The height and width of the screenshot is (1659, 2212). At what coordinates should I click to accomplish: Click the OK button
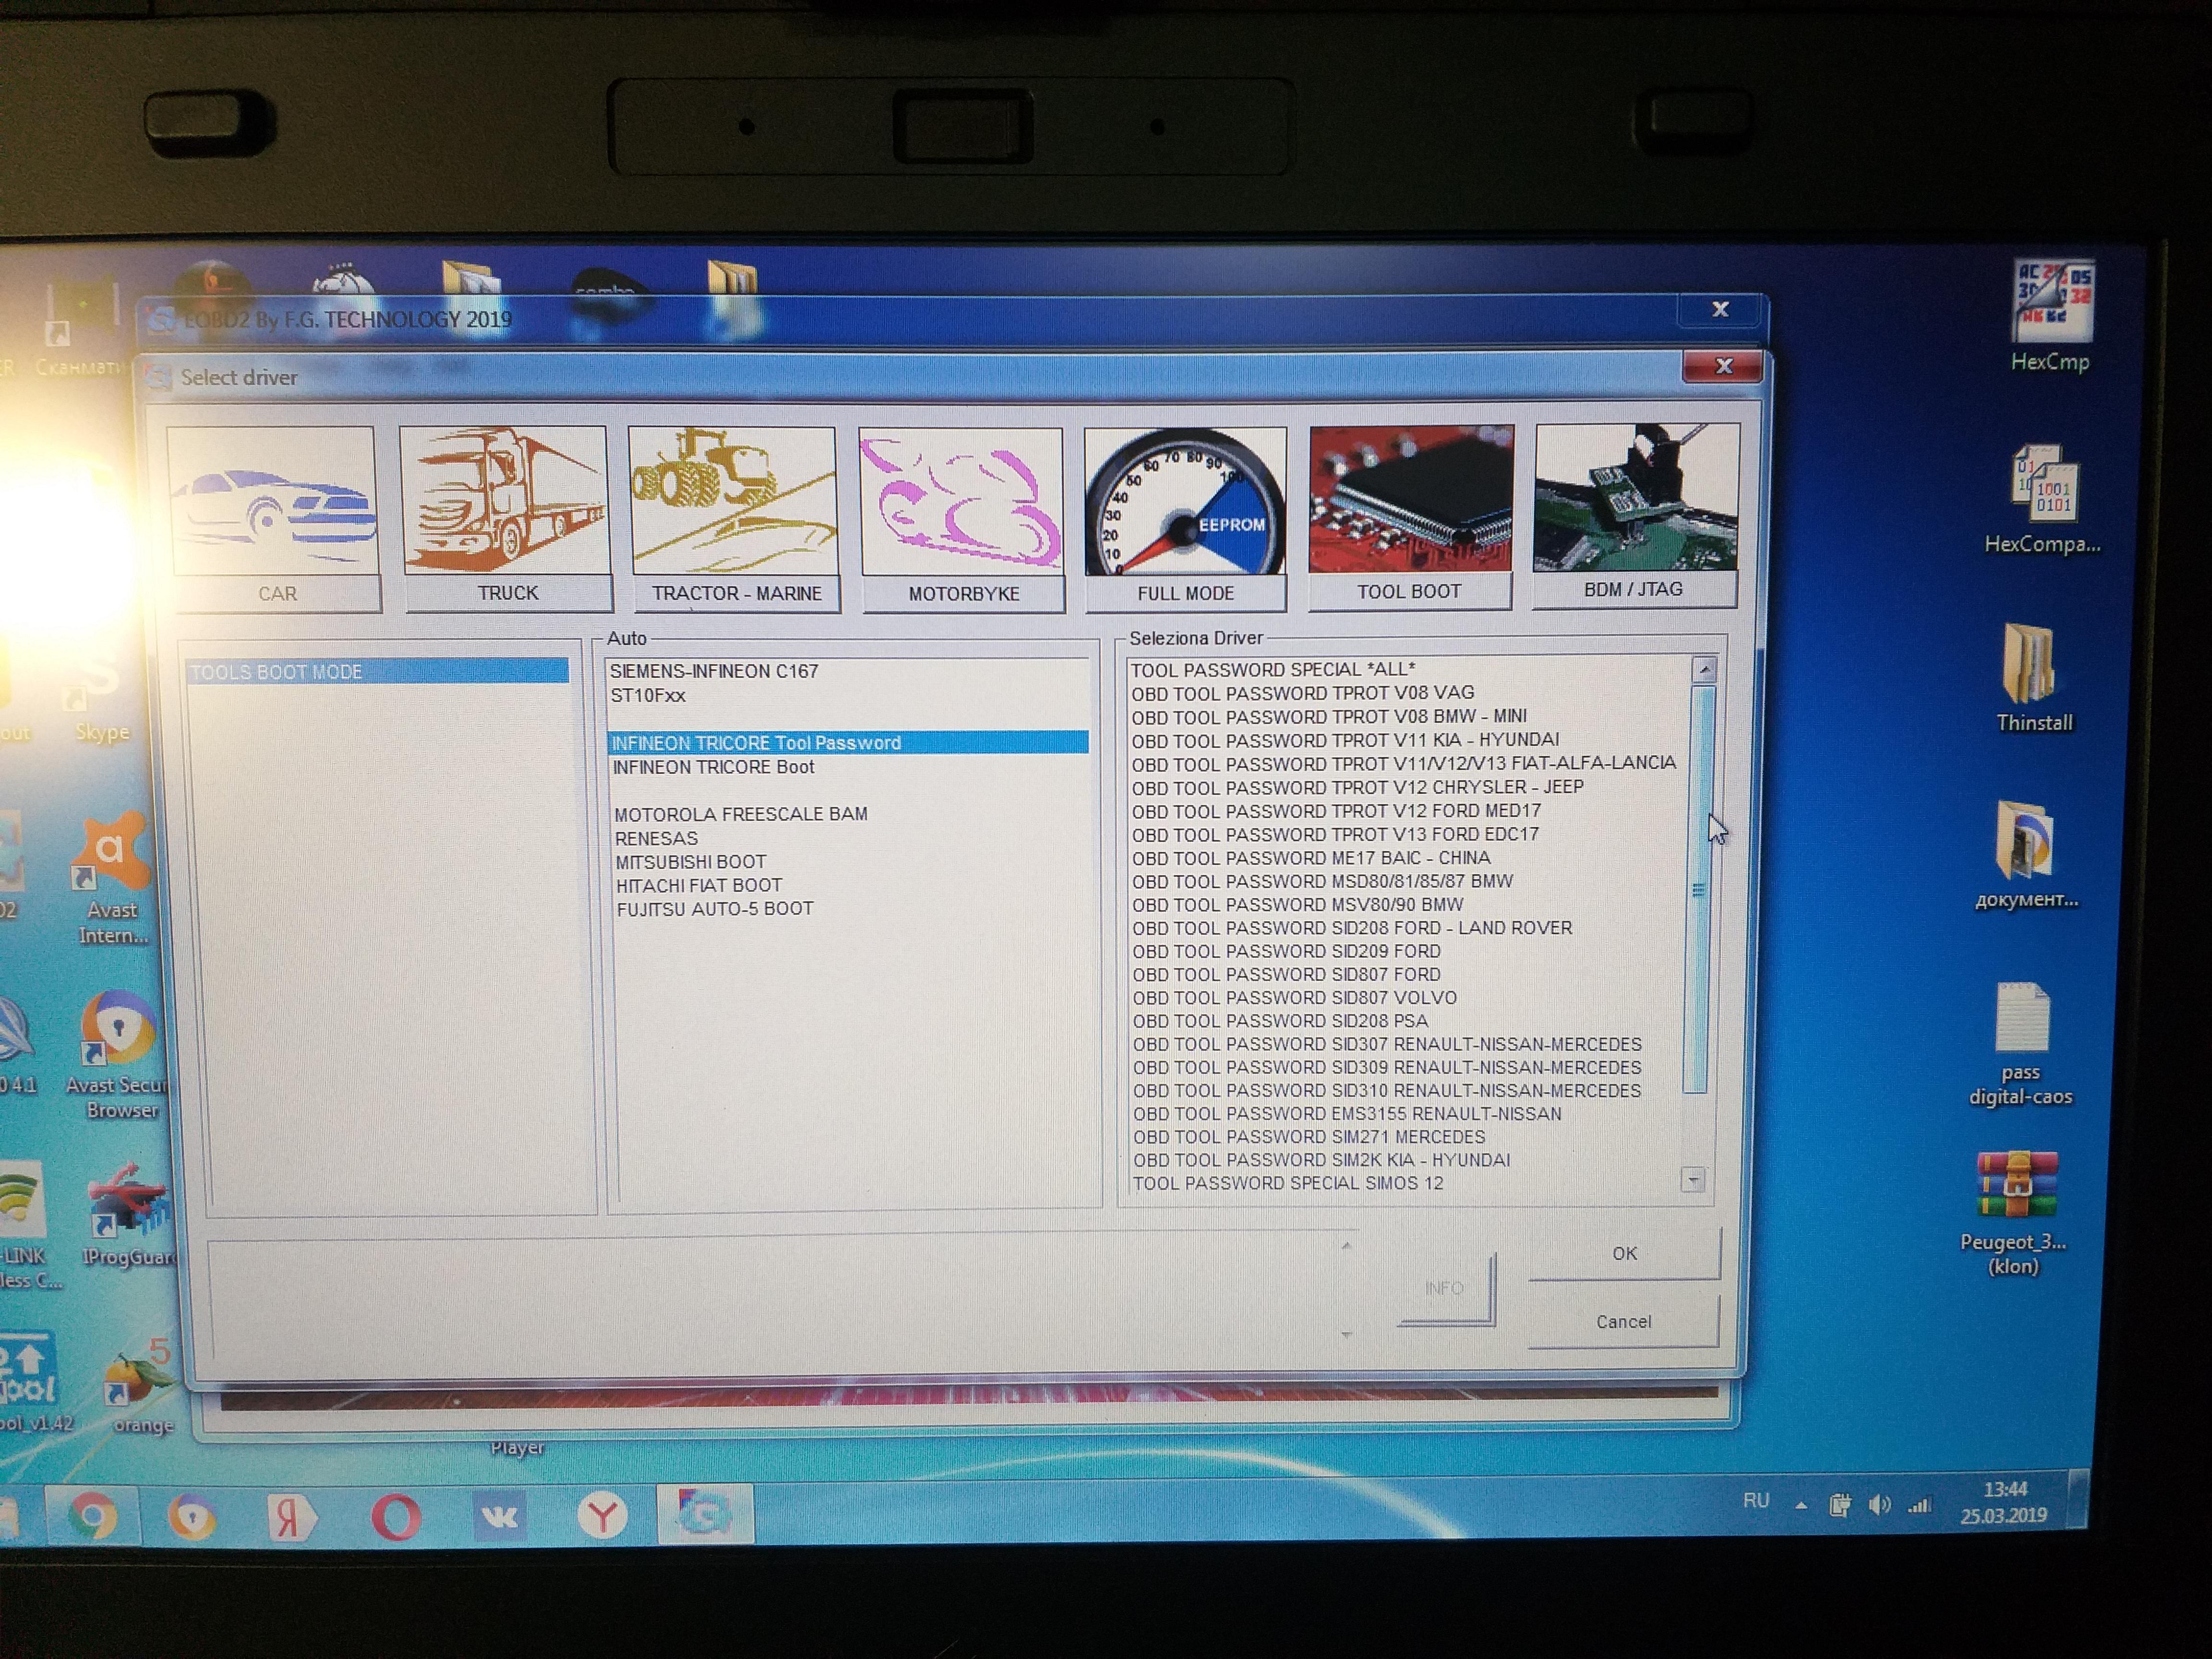point(1624,1253)
